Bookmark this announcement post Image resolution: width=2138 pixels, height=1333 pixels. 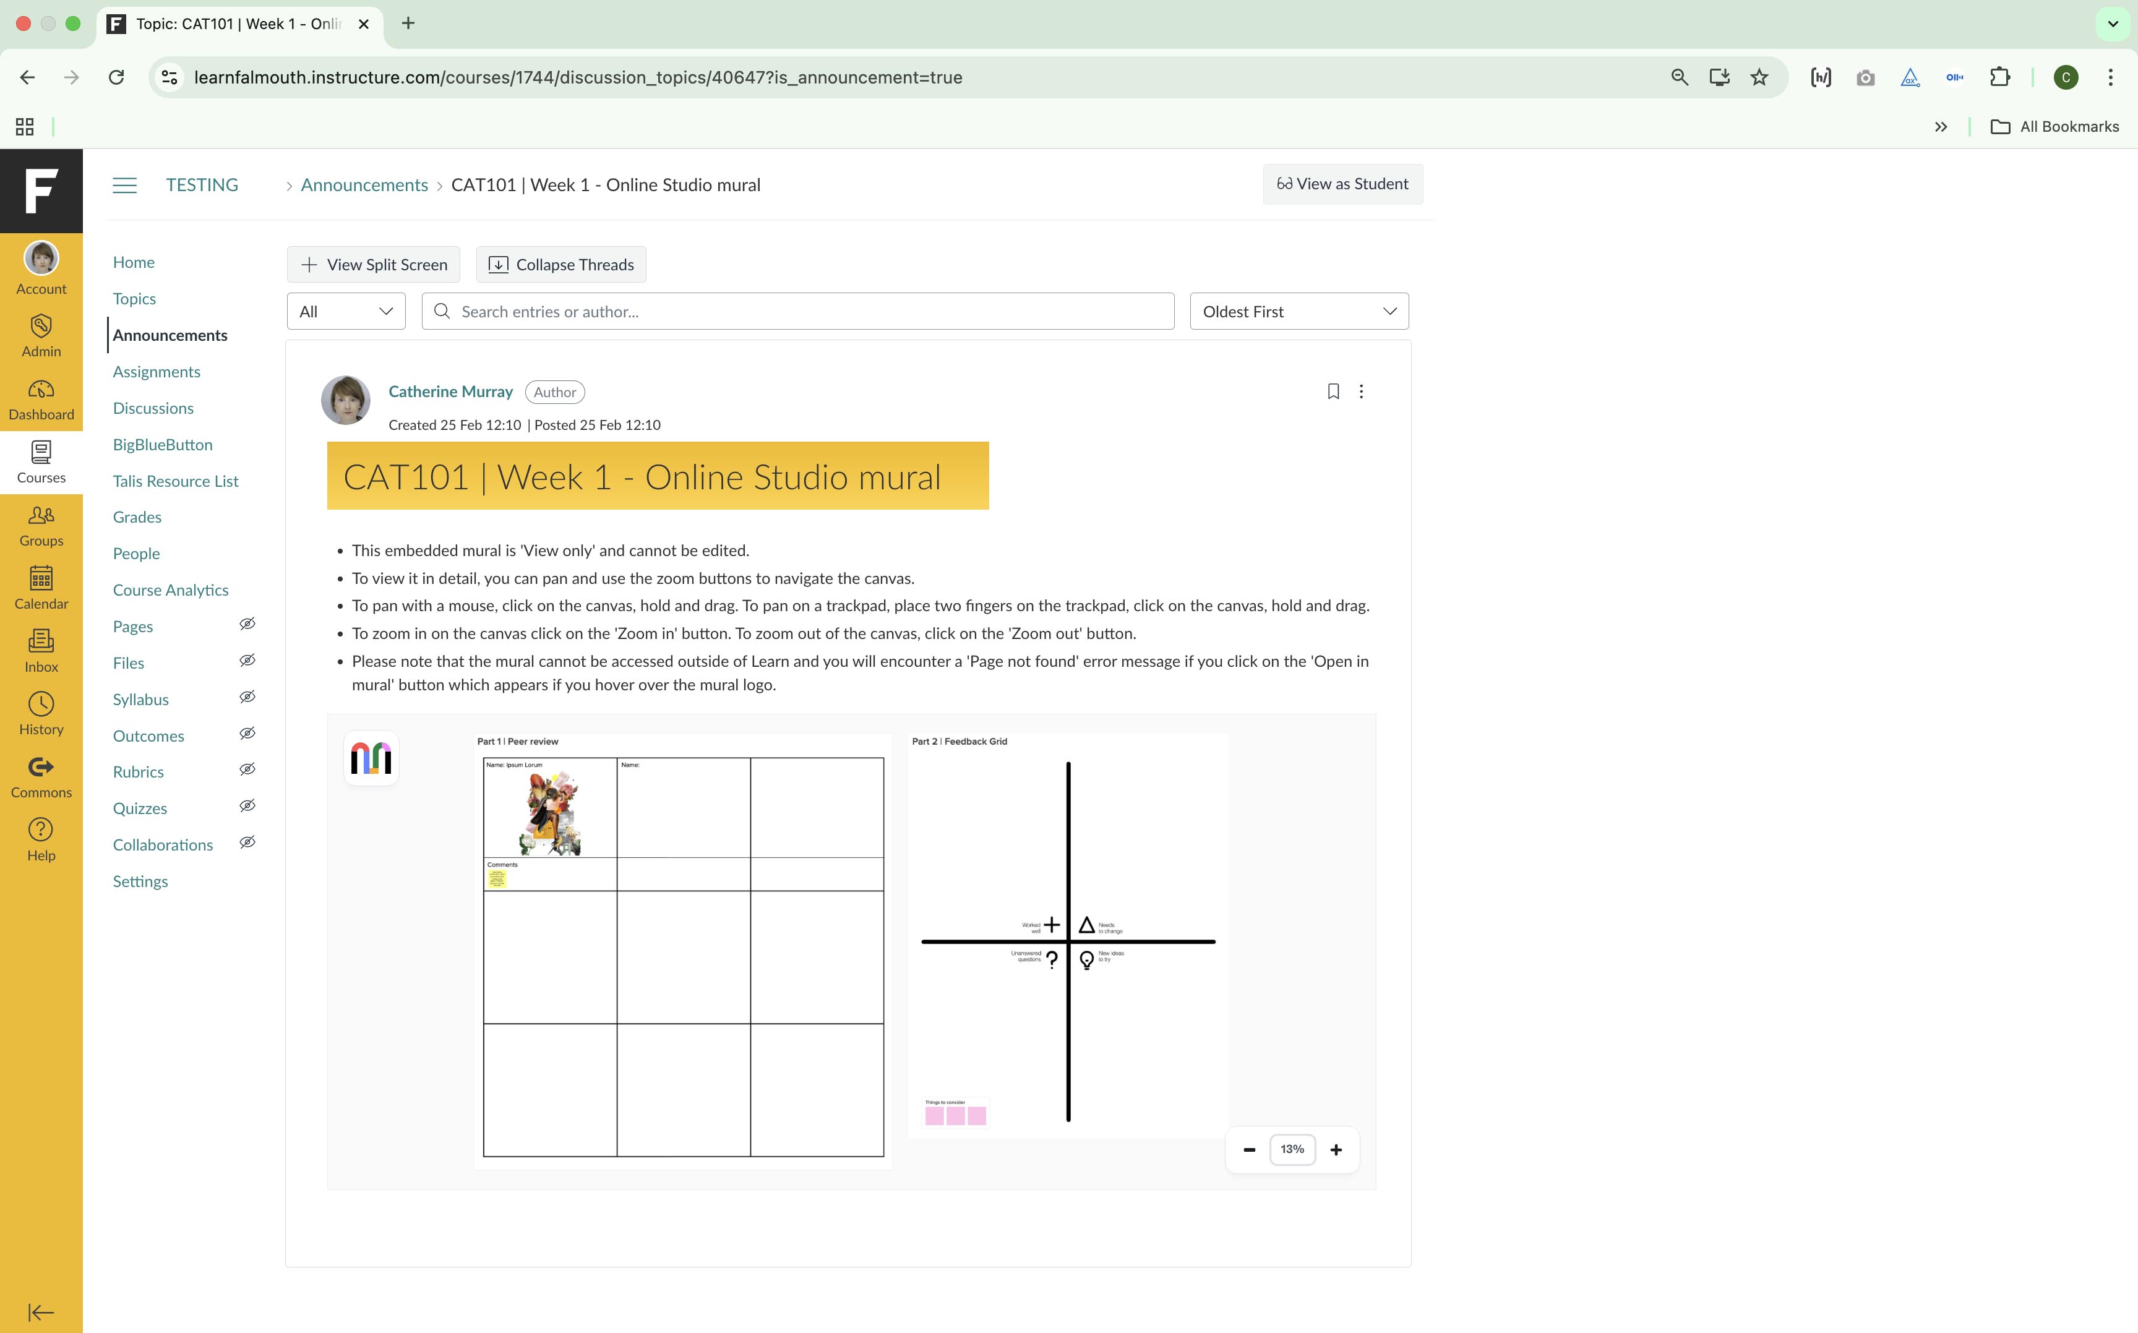point(1333,392)
